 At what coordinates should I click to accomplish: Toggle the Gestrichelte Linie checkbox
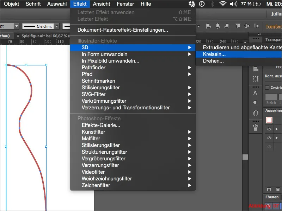tap(267, 88)
